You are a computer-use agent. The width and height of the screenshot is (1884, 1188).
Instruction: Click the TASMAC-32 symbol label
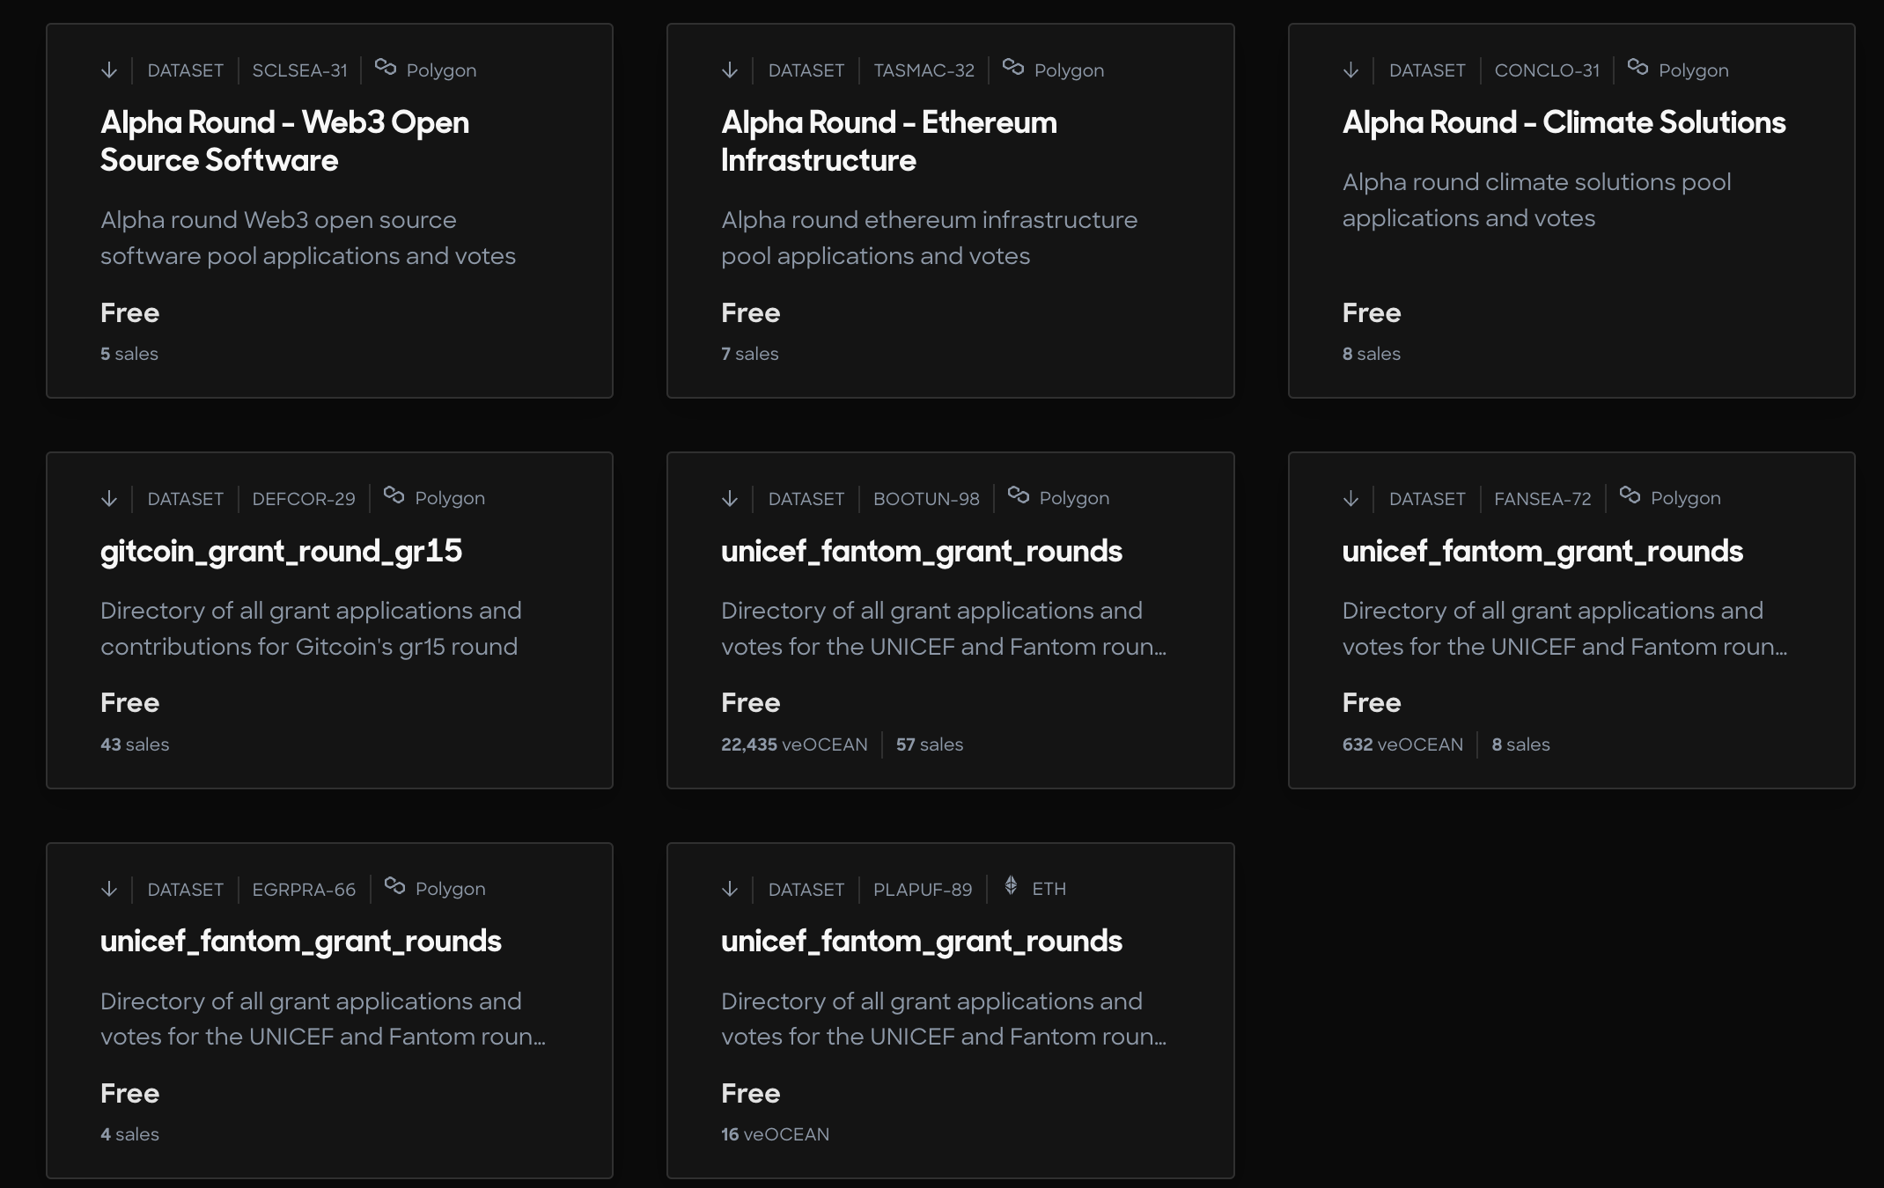click(x=924, y=70)
